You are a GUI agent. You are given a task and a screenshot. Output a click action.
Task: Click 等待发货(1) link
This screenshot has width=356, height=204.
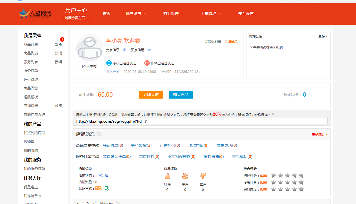pyautogui.click(x=141, y=145)
